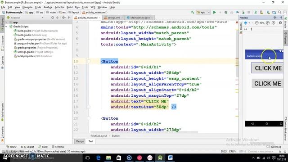This screenshot has height=162, width=288.
Task: Click Zoom to Fit Screen in preview
Action: 274,23
